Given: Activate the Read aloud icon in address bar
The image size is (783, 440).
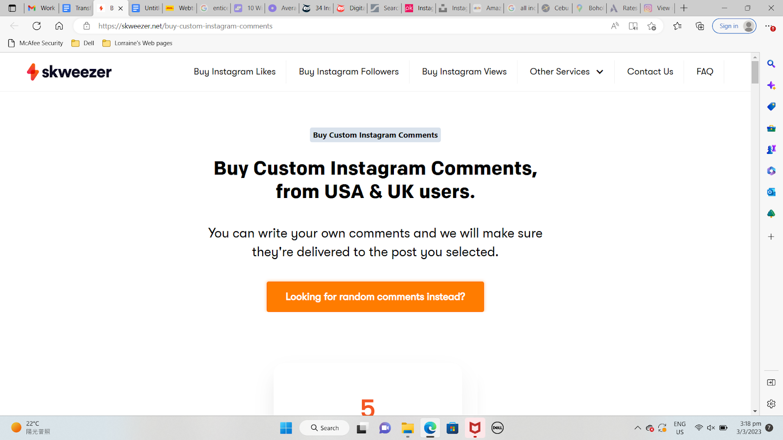Looking at the screenshot, I should [615, 26].
